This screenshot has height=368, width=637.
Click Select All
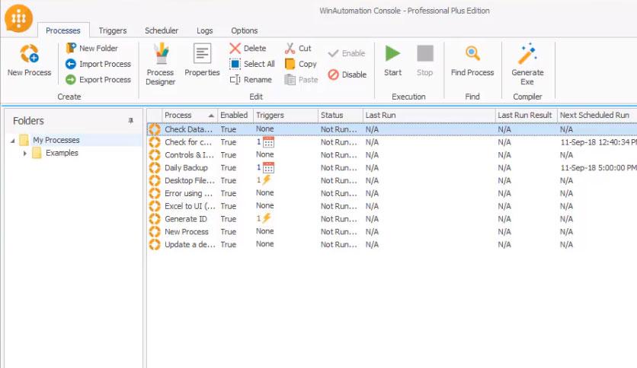(x=252, y=64)
